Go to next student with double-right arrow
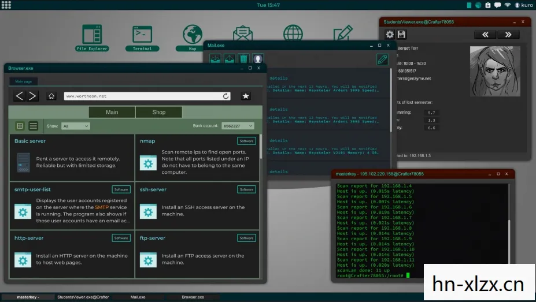This screenshot has width=536, height=302. pos(508,35)
